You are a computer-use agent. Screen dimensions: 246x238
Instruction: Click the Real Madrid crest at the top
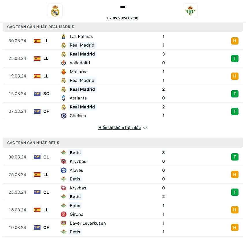[55, 11]
